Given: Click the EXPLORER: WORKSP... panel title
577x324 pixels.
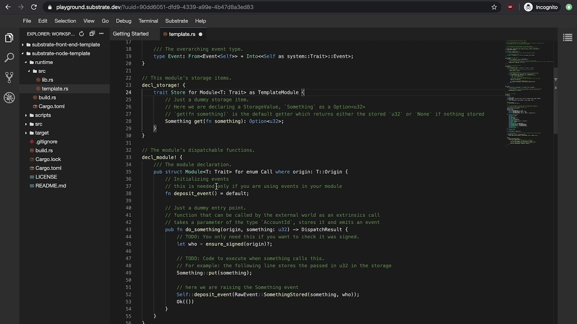Looking at the screenshot, I should pos(50,34).
